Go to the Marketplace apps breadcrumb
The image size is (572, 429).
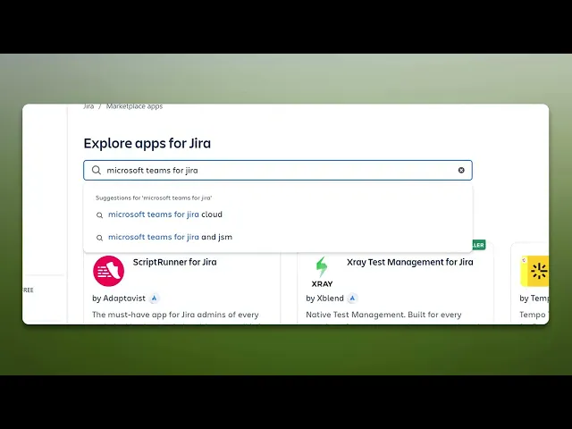pos(134,106)
